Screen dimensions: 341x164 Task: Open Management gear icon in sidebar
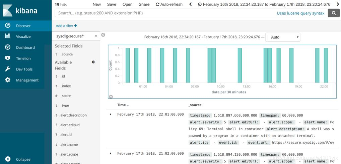coord(8,80)
